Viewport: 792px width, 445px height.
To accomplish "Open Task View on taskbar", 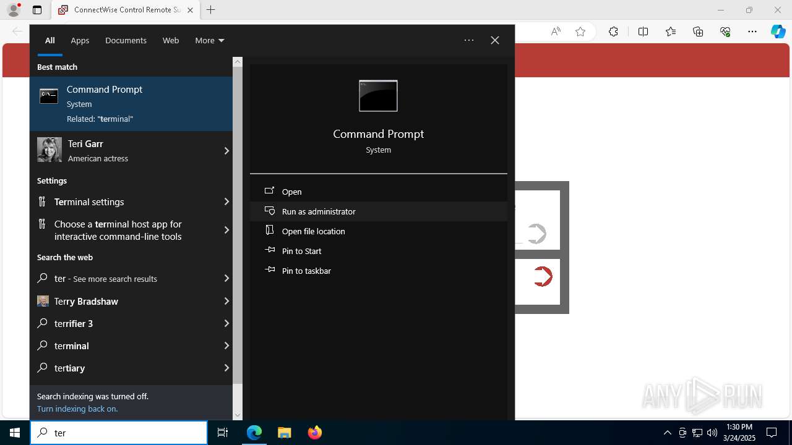I will [223, 433].
